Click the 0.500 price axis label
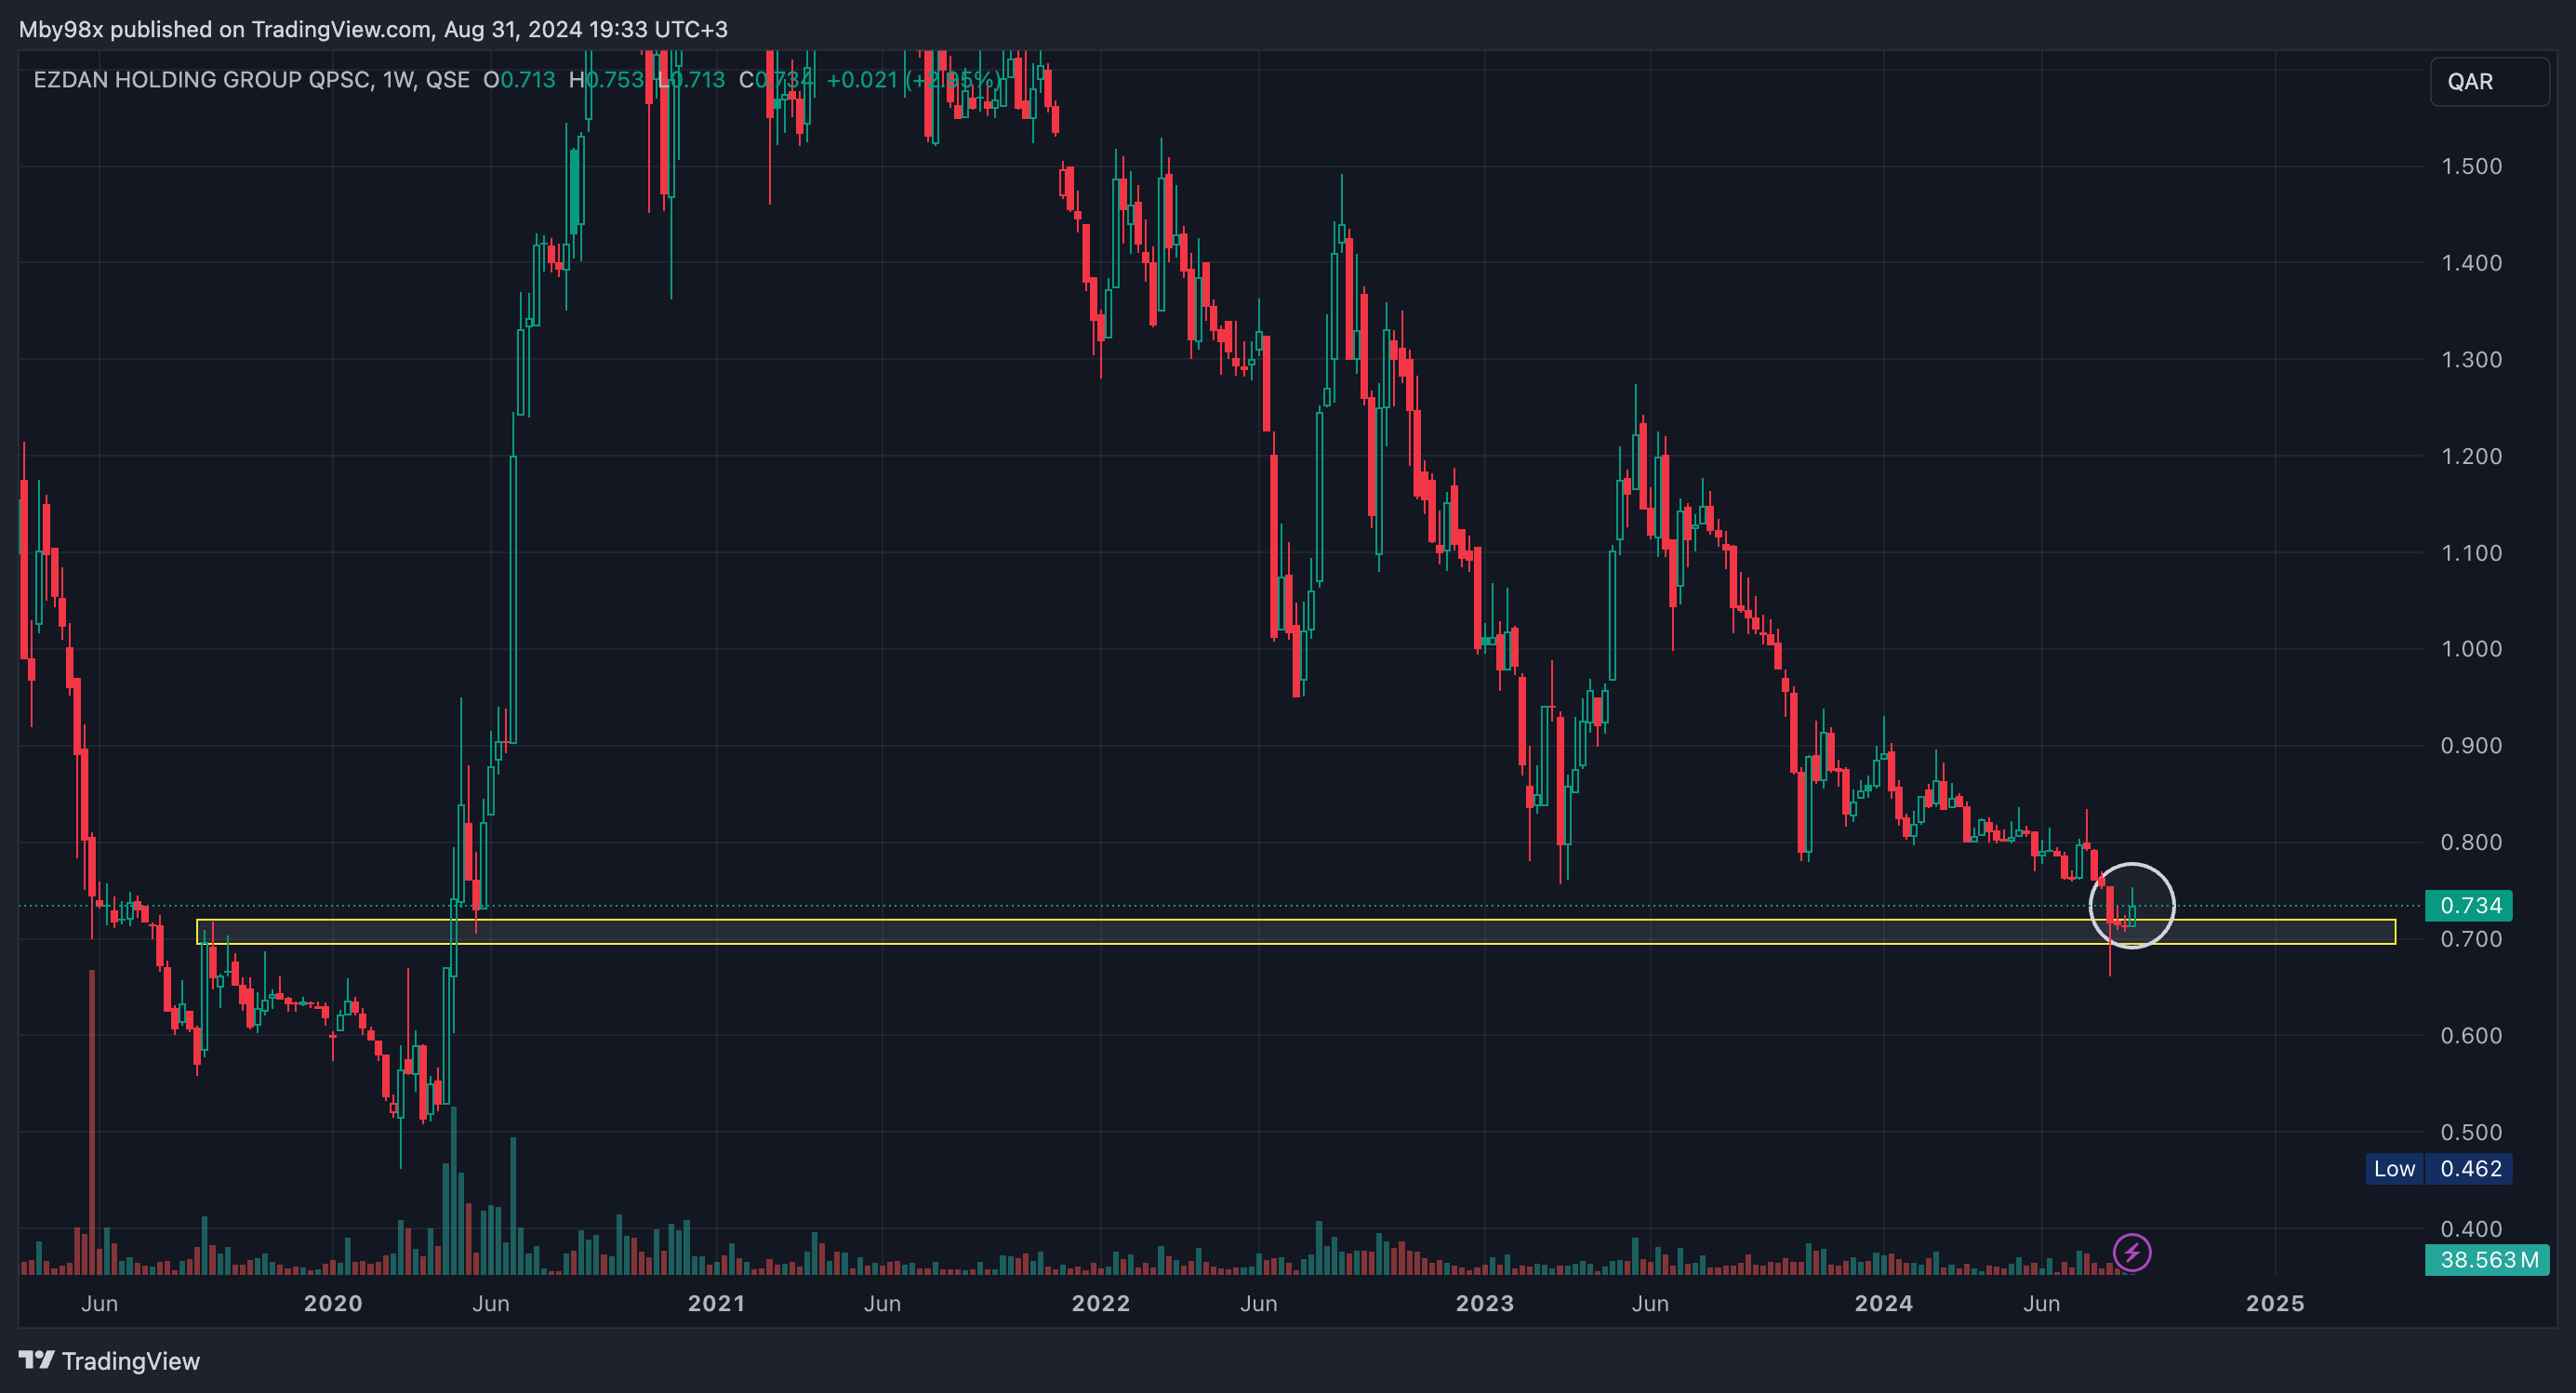The width and height of the screenshot is (2576, 1393). point(2471,1132)
